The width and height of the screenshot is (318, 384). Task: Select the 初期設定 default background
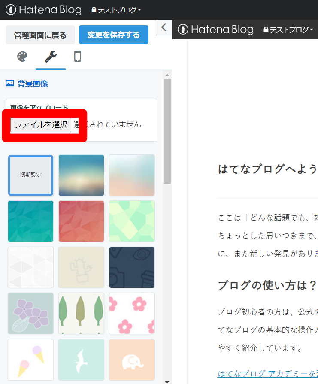[30, 175]
